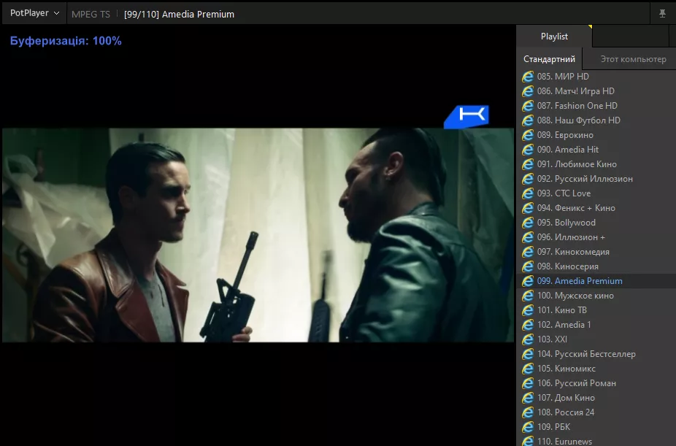Select the MPEG TS format label
Image resolution: width=676 pixels, height=446 pixels.
coord(91,14)
